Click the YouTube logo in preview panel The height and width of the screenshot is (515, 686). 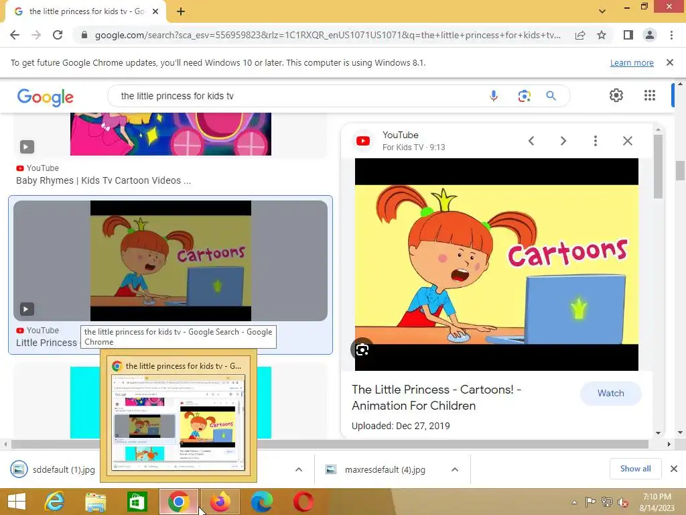click(363, 141)
